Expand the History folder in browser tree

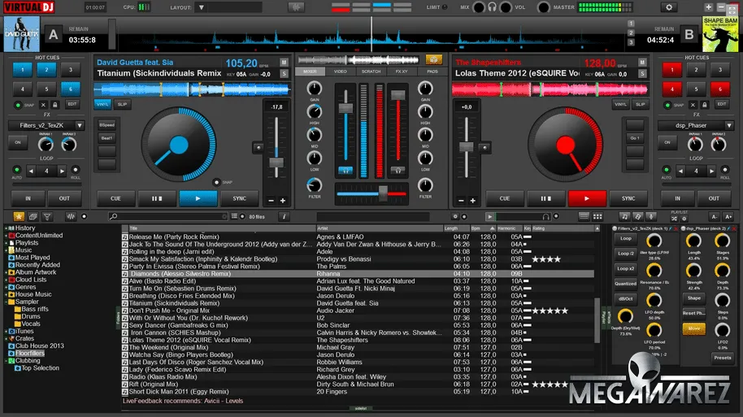pyautogui.click(x=7, y=228)
